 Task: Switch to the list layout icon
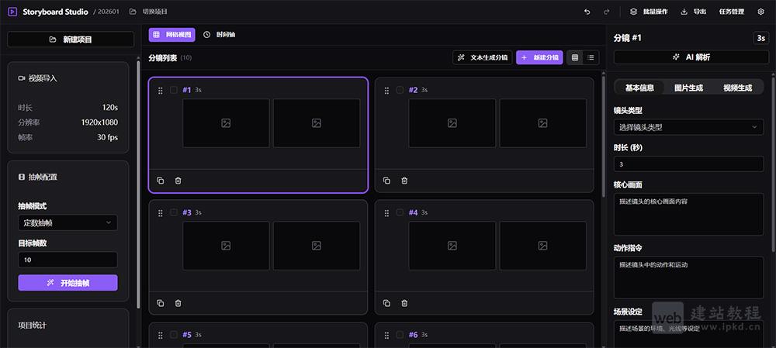(x=591, y=57)
